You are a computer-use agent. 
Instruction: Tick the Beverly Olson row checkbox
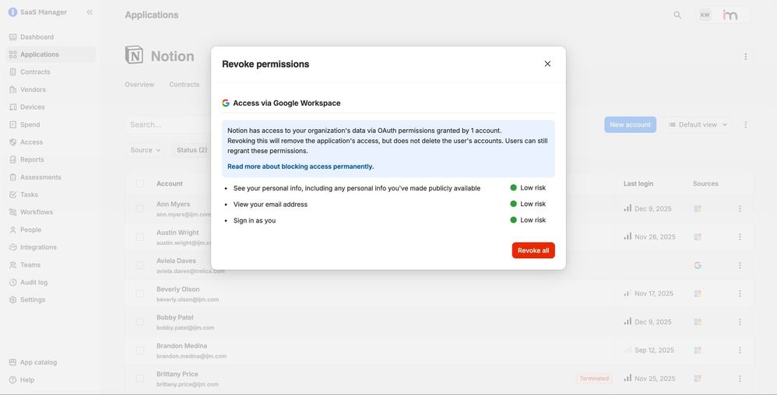point(140,294)
